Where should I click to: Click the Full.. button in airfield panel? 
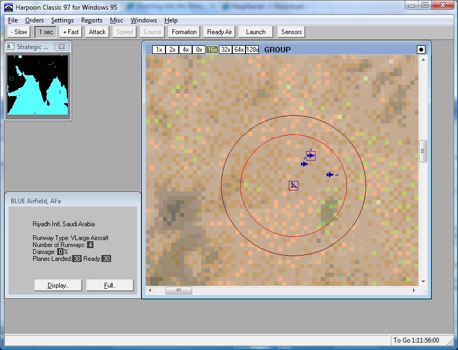pos(110,285)
